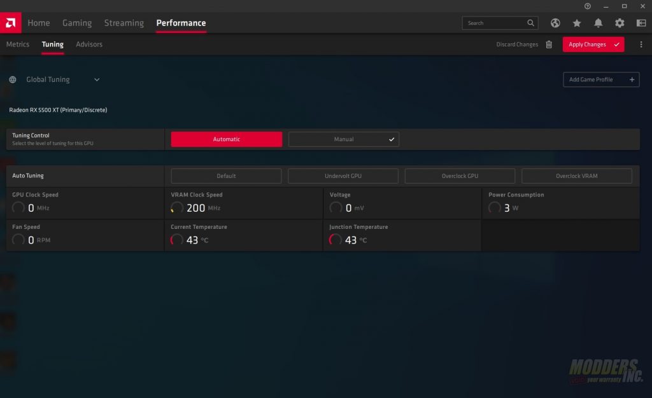
Task: Click the AMD logo icon
Action: point(11,23)
